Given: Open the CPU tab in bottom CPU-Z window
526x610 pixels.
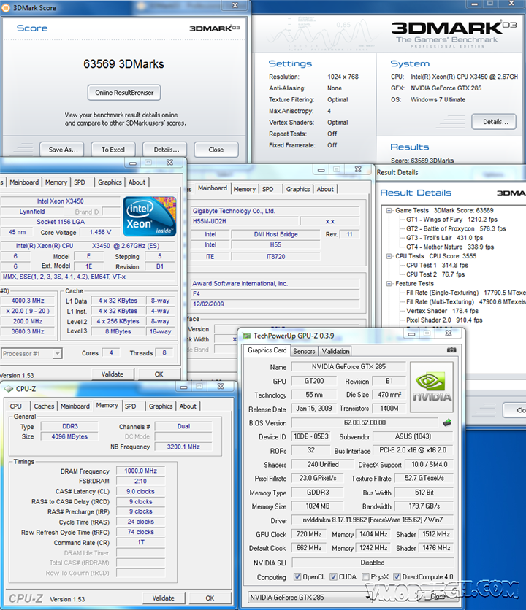Looking at the screenshot, I should point(15,406).
